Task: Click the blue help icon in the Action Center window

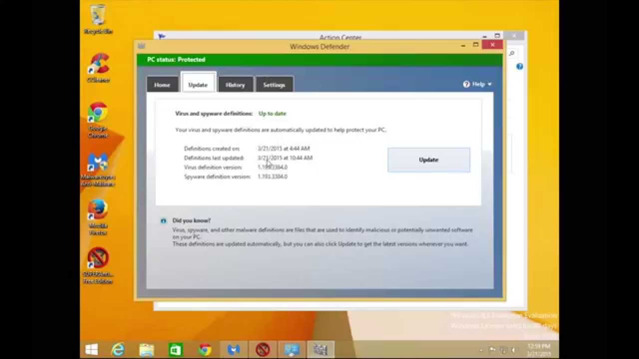Action: [520, 66]
